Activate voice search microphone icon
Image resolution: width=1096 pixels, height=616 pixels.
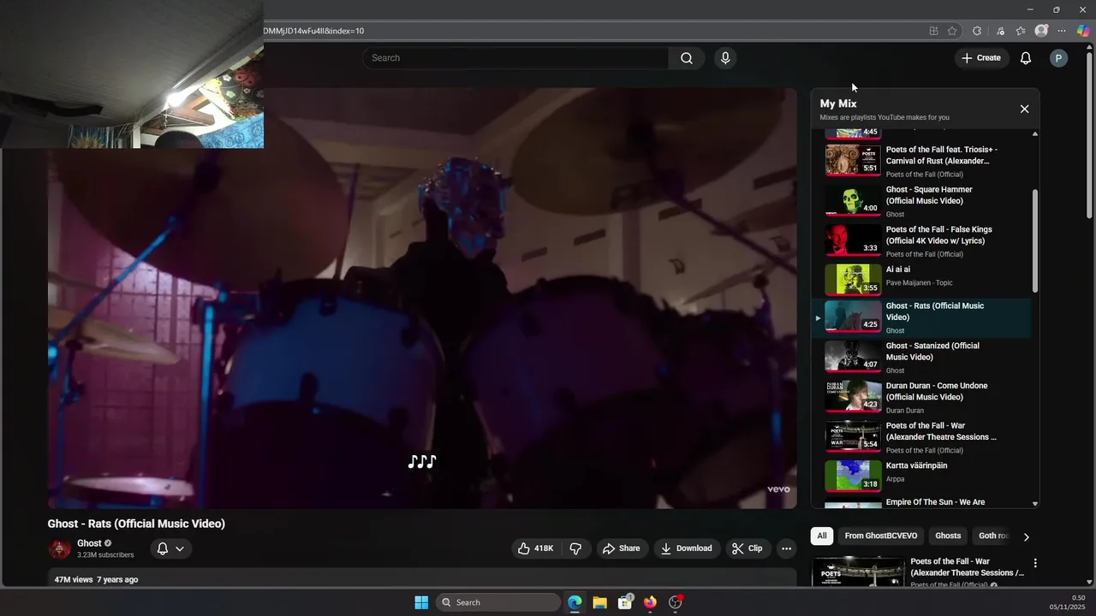pos(725,58)
